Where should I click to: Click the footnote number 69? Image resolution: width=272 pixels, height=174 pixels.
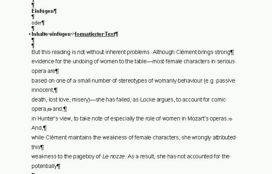(x=49, y=110)
